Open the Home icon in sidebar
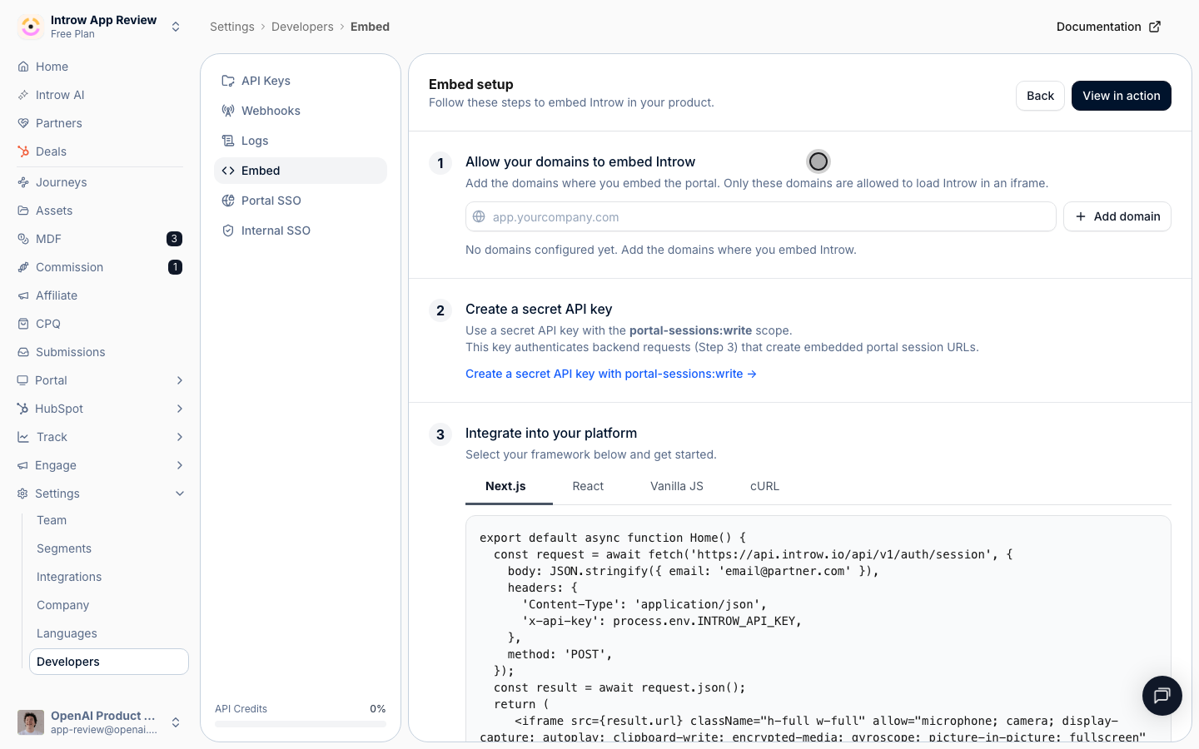Screen dimensions: 1199x749 click(x=23, y=67)
